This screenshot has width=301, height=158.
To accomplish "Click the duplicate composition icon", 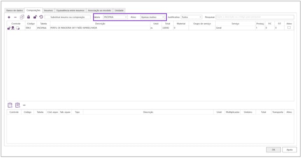I will [x=22, y=17].
